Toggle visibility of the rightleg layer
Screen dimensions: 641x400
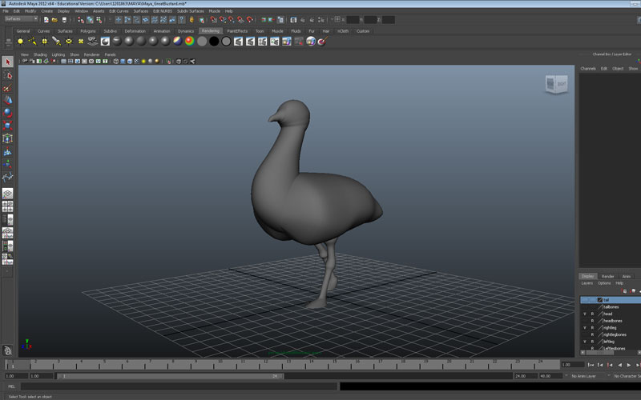[x=584, y=327]
